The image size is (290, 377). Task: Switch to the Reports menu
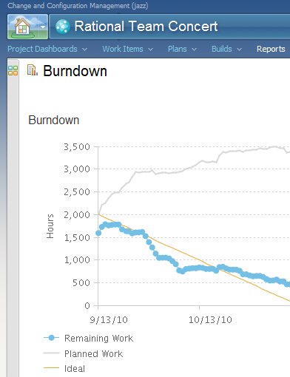(271, 49)
